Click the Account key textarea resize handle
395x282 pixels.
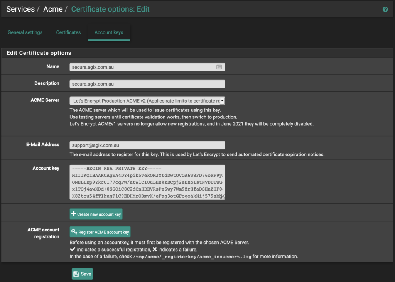coord(223,197)
